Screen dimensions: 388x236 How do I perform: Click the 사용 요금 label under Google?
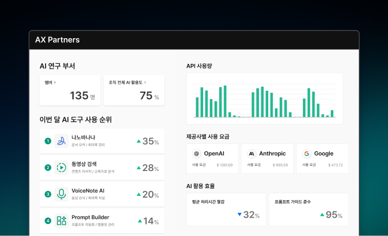click(x=309, y=165)
